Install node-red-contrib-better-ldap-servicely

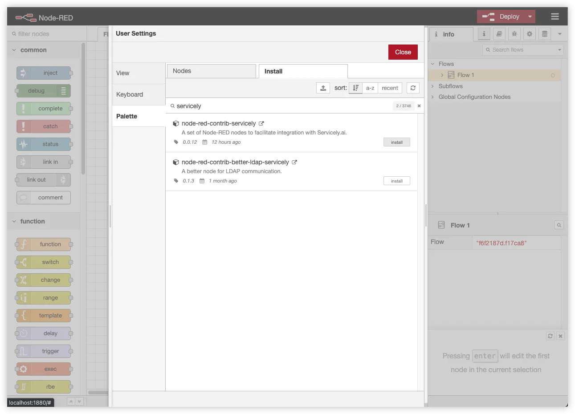pyautogui.click(x=397, y=181)
